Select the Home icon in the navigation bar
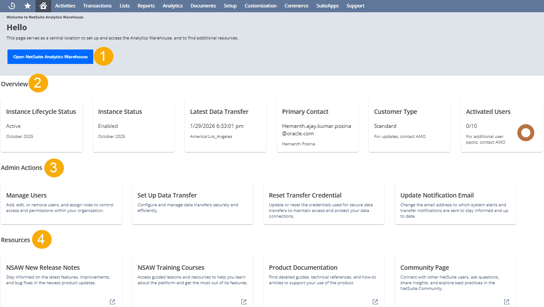This screenshot has width=544, height=307. 43,6
